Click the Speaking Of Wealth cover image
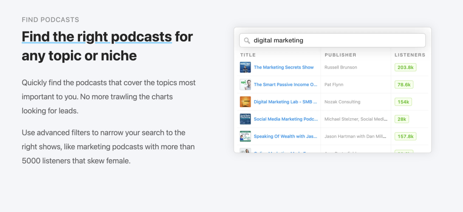This screenshot has width=463, height=212. [245, 136]
